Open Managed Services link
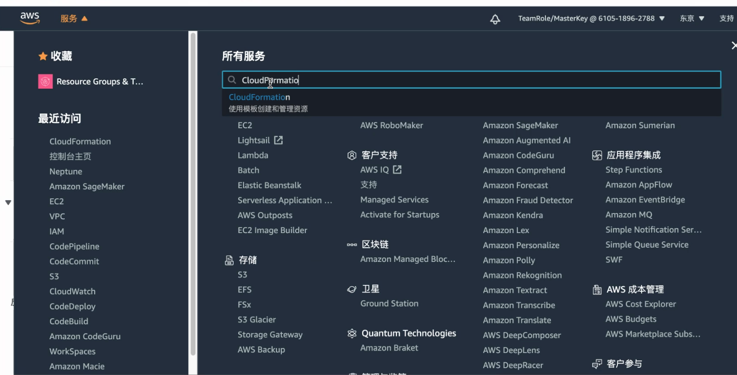This screenshot has height=375, width=737. (x=394, y=200)
